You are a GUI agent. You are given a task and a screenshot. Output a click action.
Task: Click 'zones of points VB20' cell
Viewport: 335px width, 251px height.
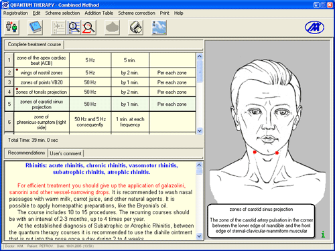pyautogui.click(x=42, y=82)
